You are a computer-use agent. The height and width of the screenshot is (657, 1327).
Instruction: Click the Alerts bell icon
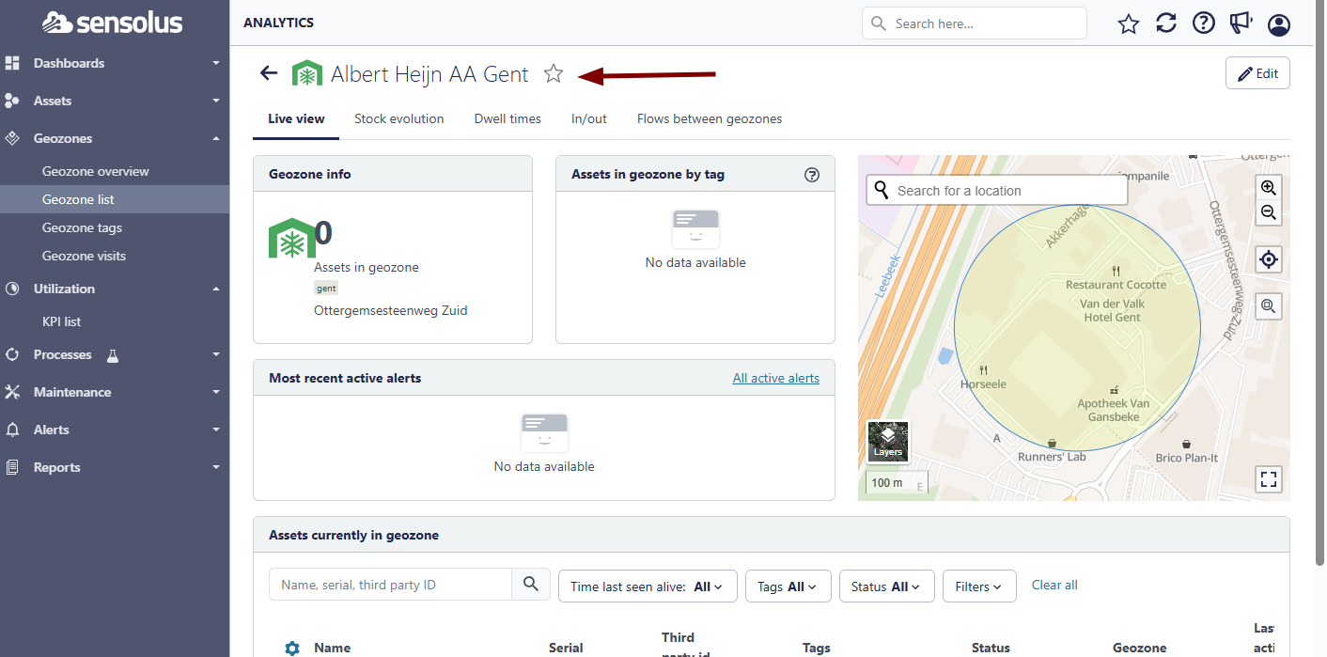coord(12,430)
